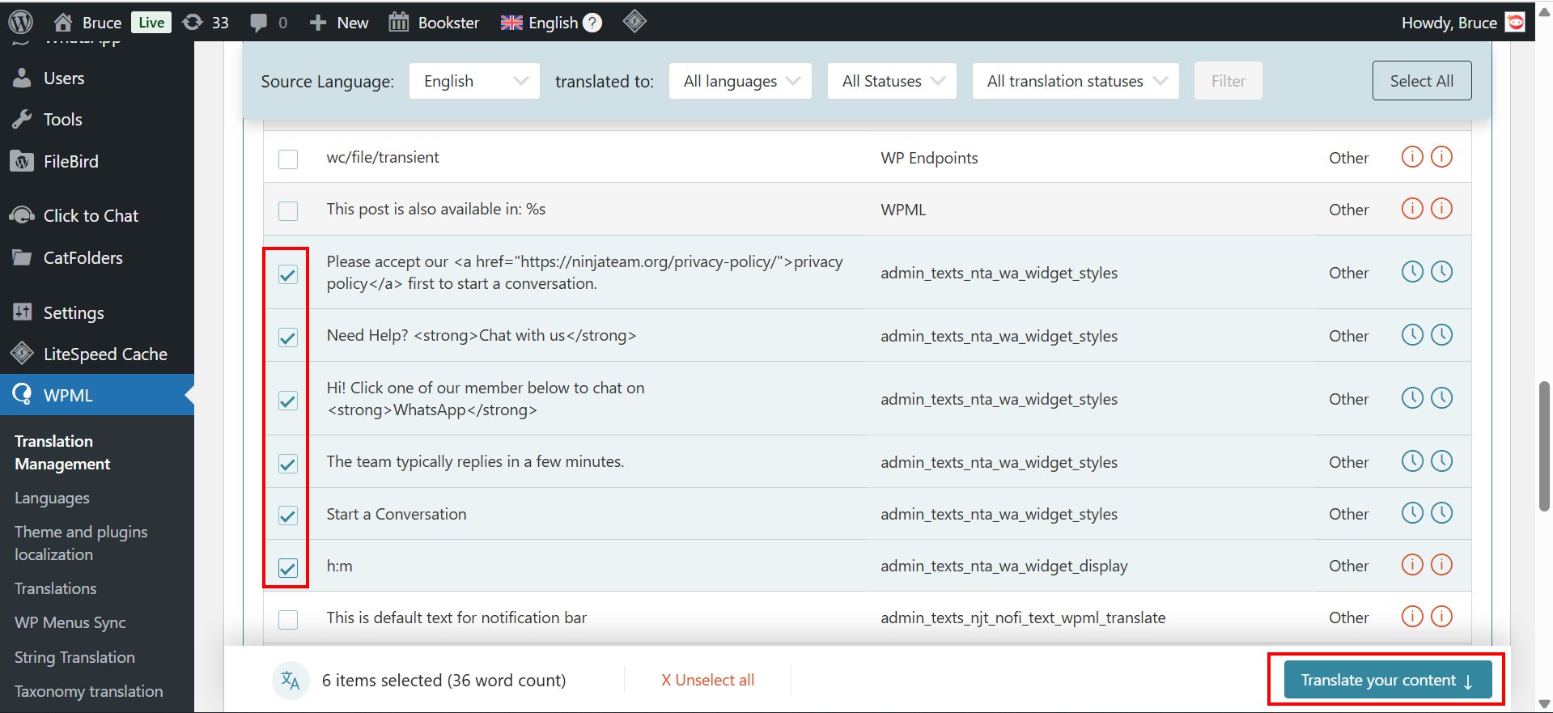1553x713 pixels.
Task: Click first status icon on wc/file/transient row
Action: pos(1411,157)
